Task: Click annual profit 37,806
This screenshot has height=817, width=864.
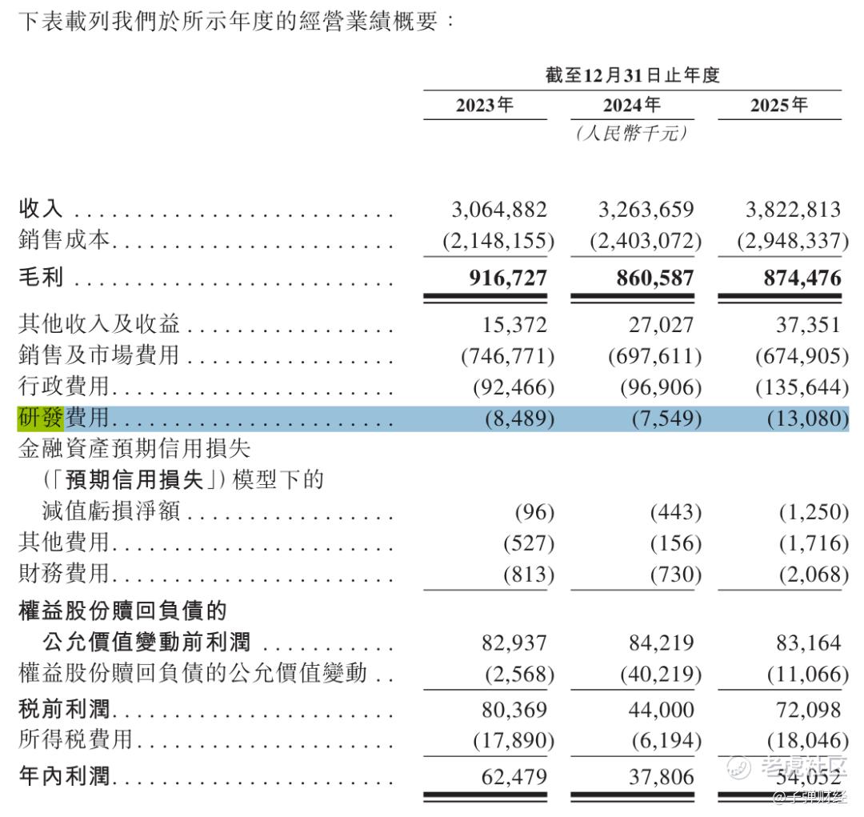Action: coord(662,777)
